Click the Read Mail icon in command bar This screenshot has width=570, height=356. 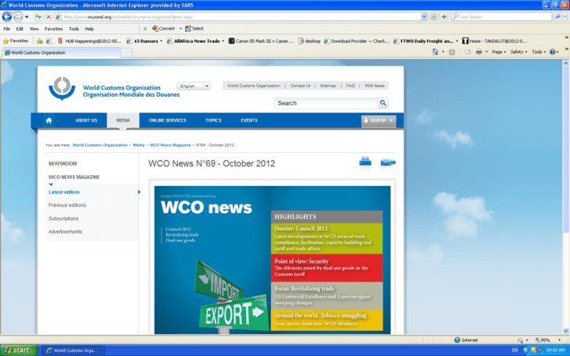(468, 52)
